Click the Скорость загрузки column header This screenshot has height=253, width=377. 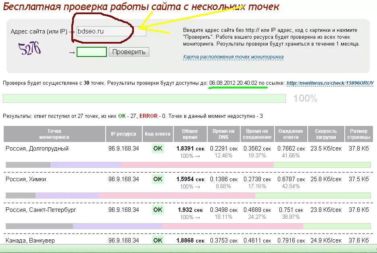click(326, 134)
